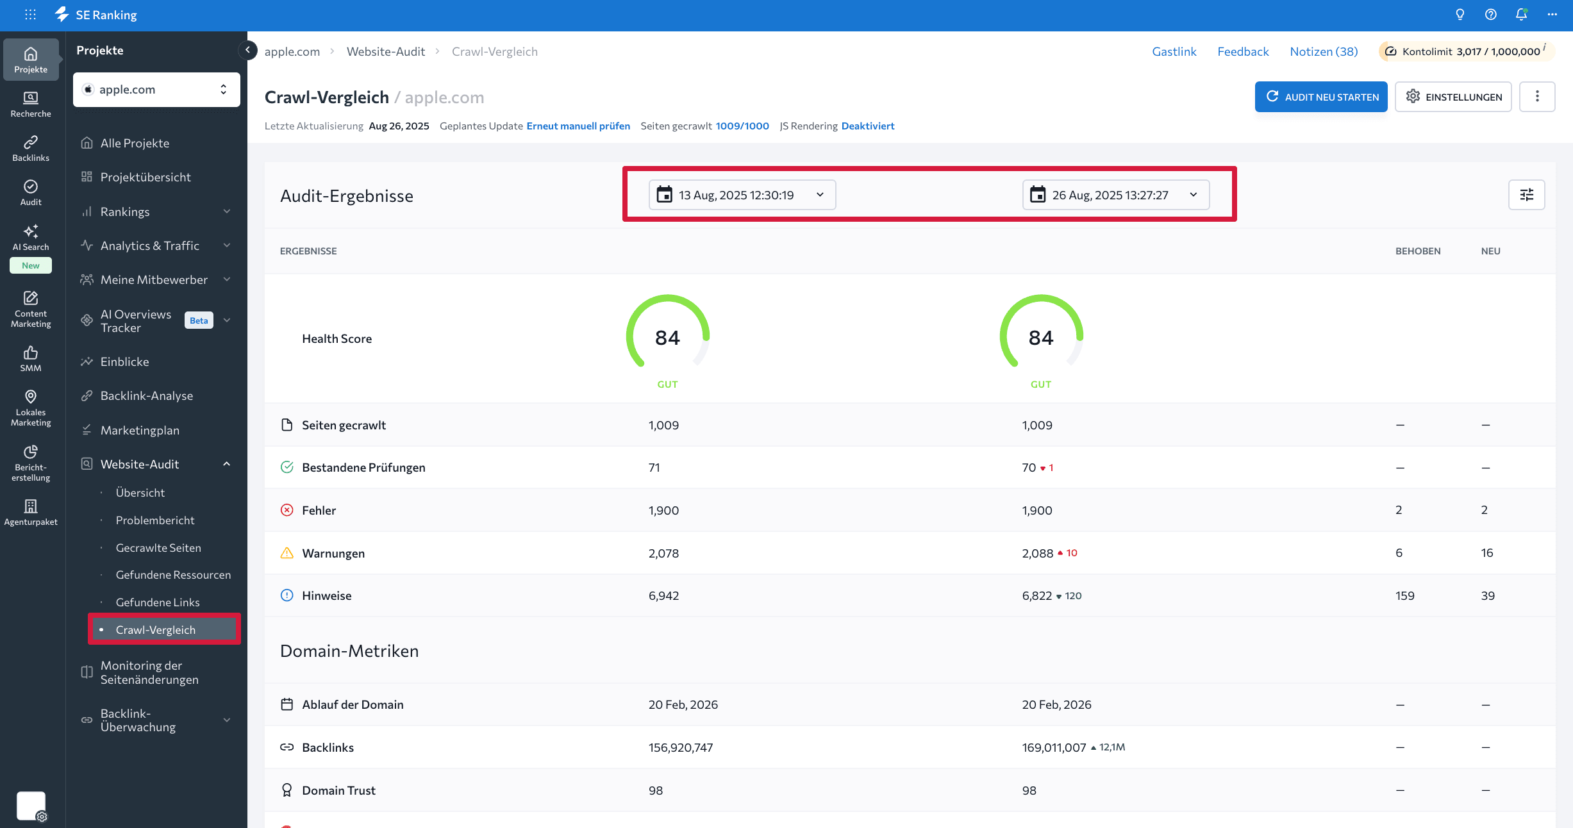
Task: Open Notizen (38) link
Action: coord(1324,51)
